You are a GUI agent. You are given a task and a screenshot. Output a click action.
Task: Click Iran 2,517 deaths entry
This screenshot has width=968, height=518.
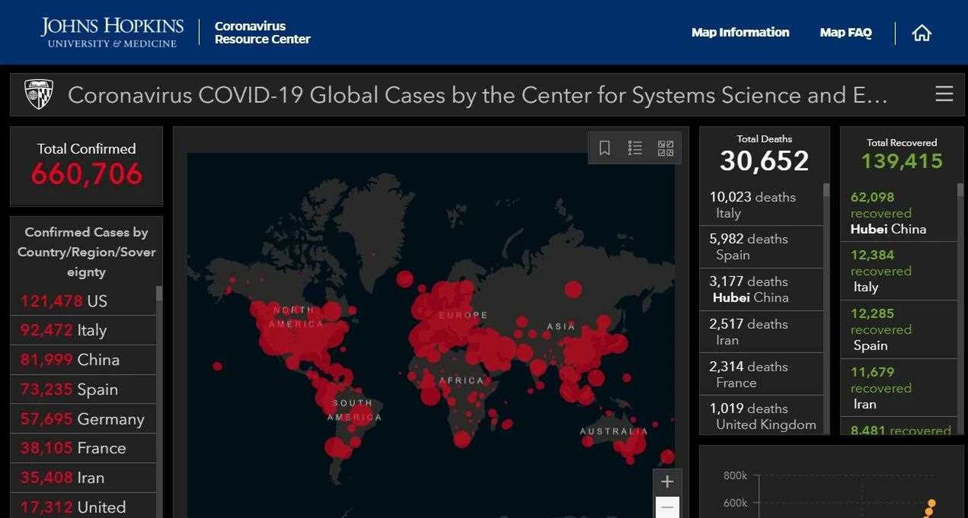[x=761, y=332]
